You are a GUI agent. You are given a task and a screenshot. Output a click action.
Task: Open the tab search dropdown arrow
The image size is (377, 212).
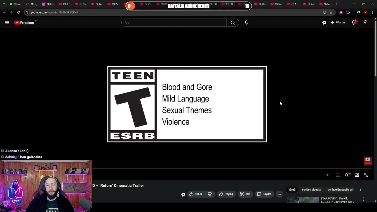4,4
